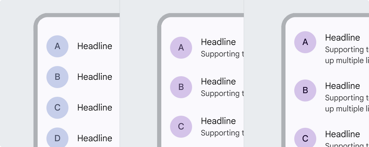
Task: Select the blue B avatar
Action: 57,77
